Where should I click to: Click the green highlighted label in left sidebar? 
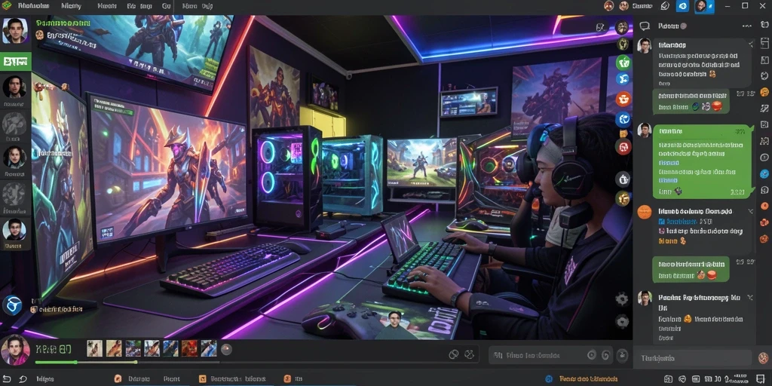tap(16, 62)
